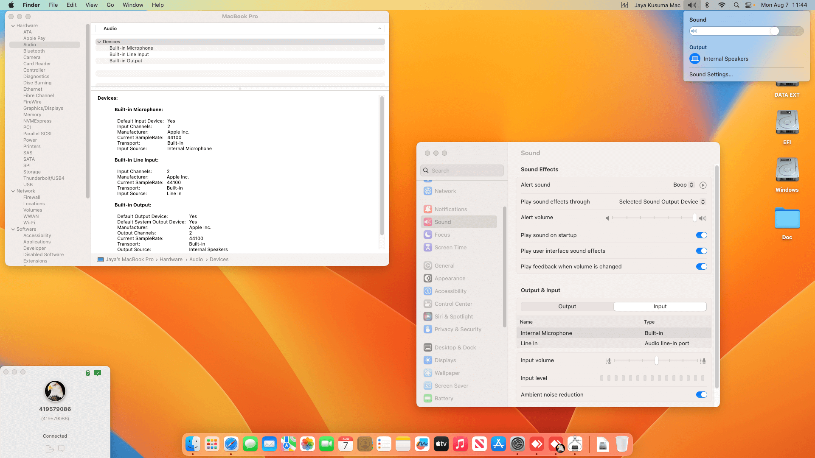Viewport: 815px width, 458px height.
Task: Open the Doc folder on desktop
Action: pyautogui.click(x=787, y=219)
